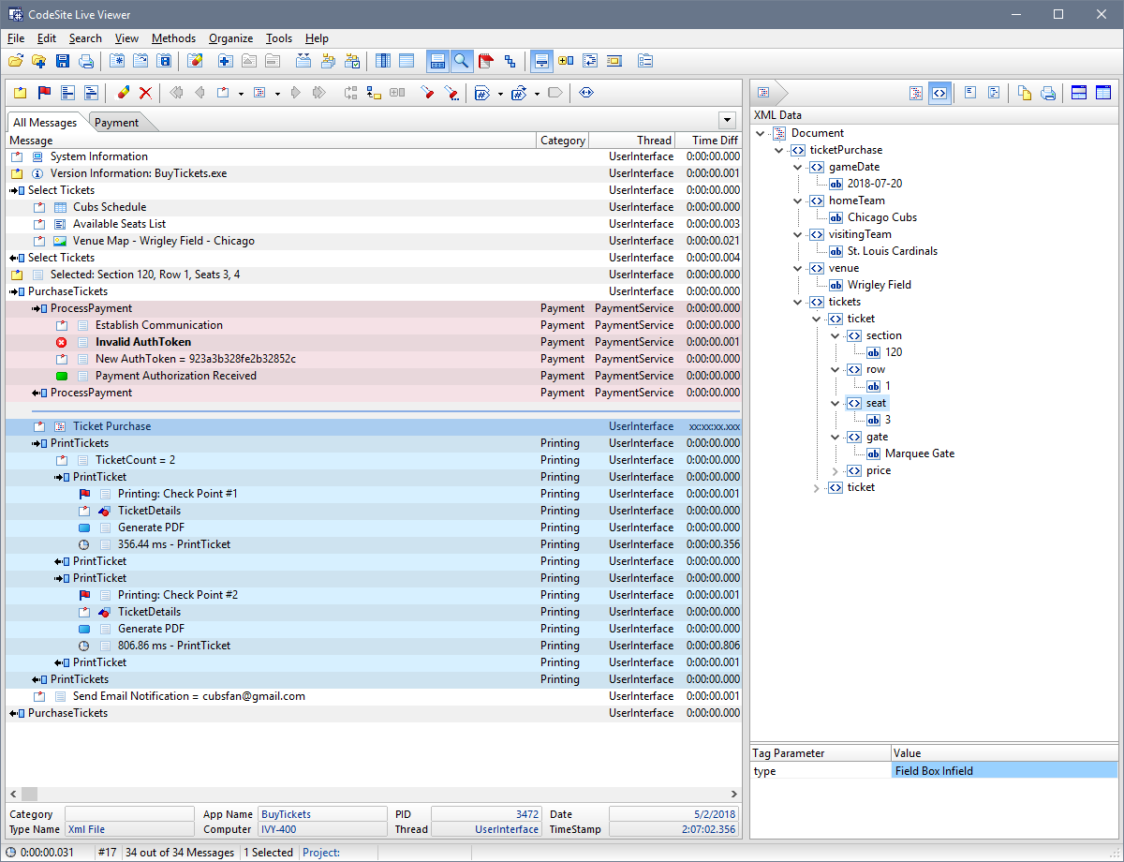Click the Save log file icon
The height and width of the screenshot is (862, 1124).
[x=62, y=60]
